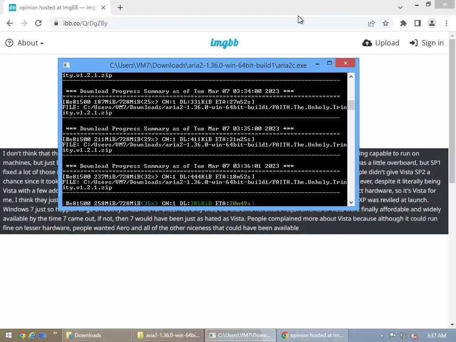The height and width of the screenshot is (342, 456).
Task: Switch to the opinion hosted at Im taskbar window
Action: (x=312, y=335)
